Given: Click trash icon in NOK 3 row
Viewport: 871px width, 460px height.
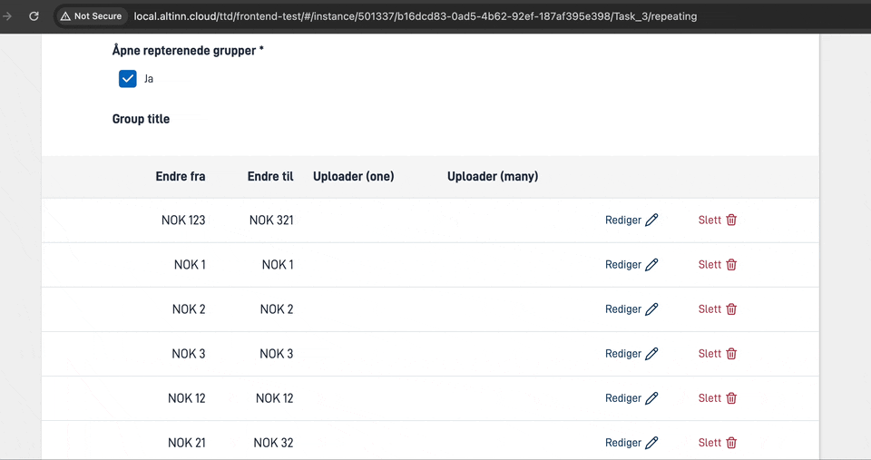Looking at the screenshot, I should coord(731,354).
